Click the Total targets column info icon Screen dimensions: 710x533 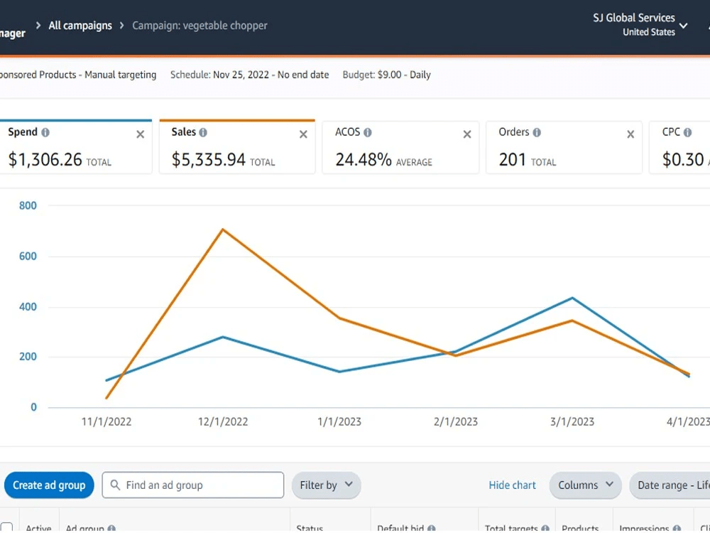pyautogui.click(x=545, y=529)
